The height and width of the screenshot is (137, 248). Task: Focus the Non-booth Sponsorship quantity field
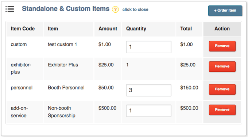coord(149,111)
